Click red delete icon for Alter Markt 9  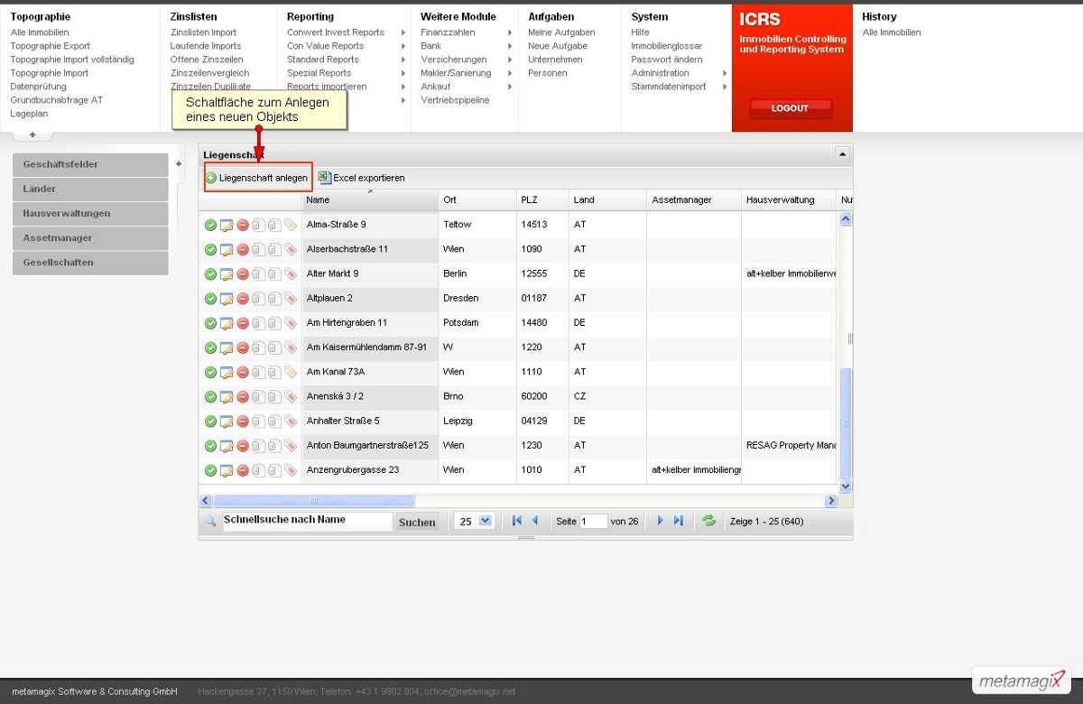pos(243,274)
